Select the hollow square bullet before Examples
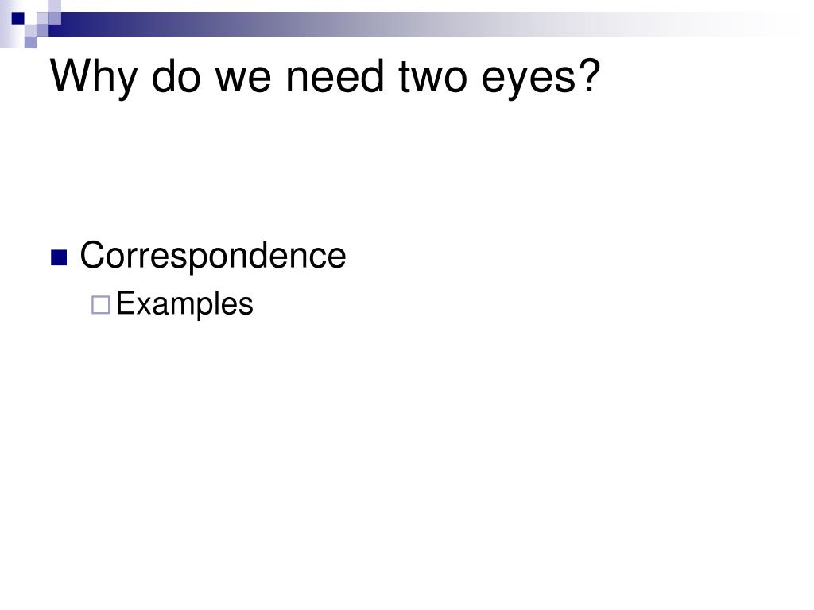Image resolution: width=814 pixels, height=610 pixels. (x=101, y=305)
